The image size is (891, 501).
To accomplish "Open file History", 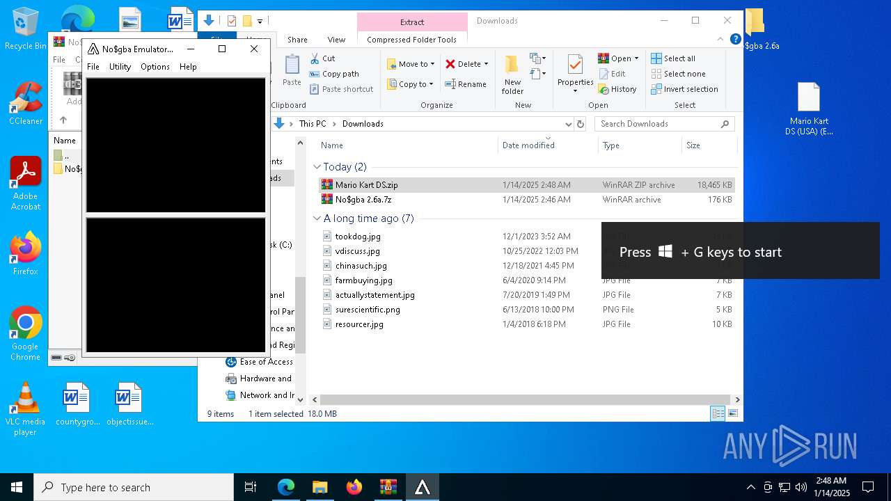I will [617, 89].
